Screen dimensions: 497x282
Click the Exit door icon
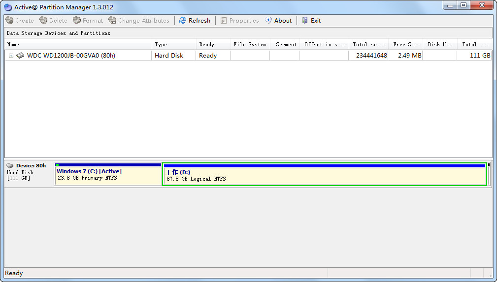pyautogui.click(x=305, y=20)
